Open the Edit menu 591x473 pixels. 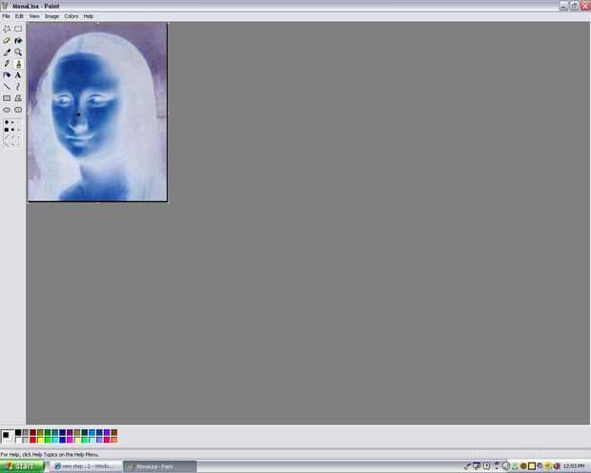[19, 16]
